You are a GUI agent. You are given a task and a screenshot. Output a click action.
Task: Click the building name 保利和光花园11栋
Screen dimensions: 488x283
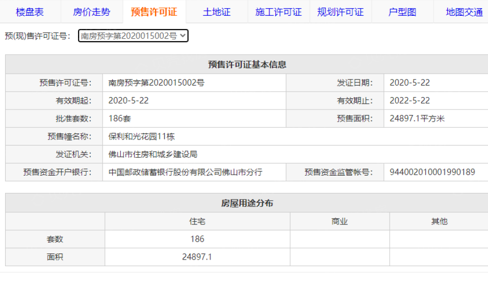(142, 136)
